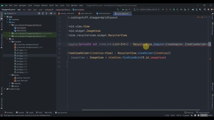This screenshot has height=120, width=214.
Task: Switch to activity_main.xml editor tab
Action: tap(67, 13)
